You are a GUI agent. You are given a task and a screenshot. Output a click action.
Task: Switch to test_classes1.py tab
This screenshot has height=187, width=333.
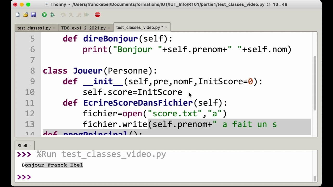pos(34,28)
